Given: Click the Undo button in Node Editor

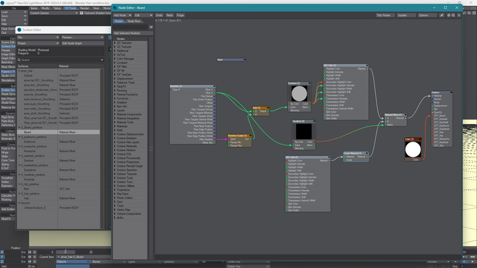Looking at the screenshot, I should click(159, 15).
